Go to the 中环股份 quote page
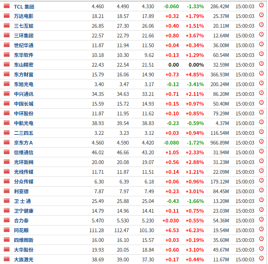Viewport: 268px width, 264px height. tap(24, 114)
